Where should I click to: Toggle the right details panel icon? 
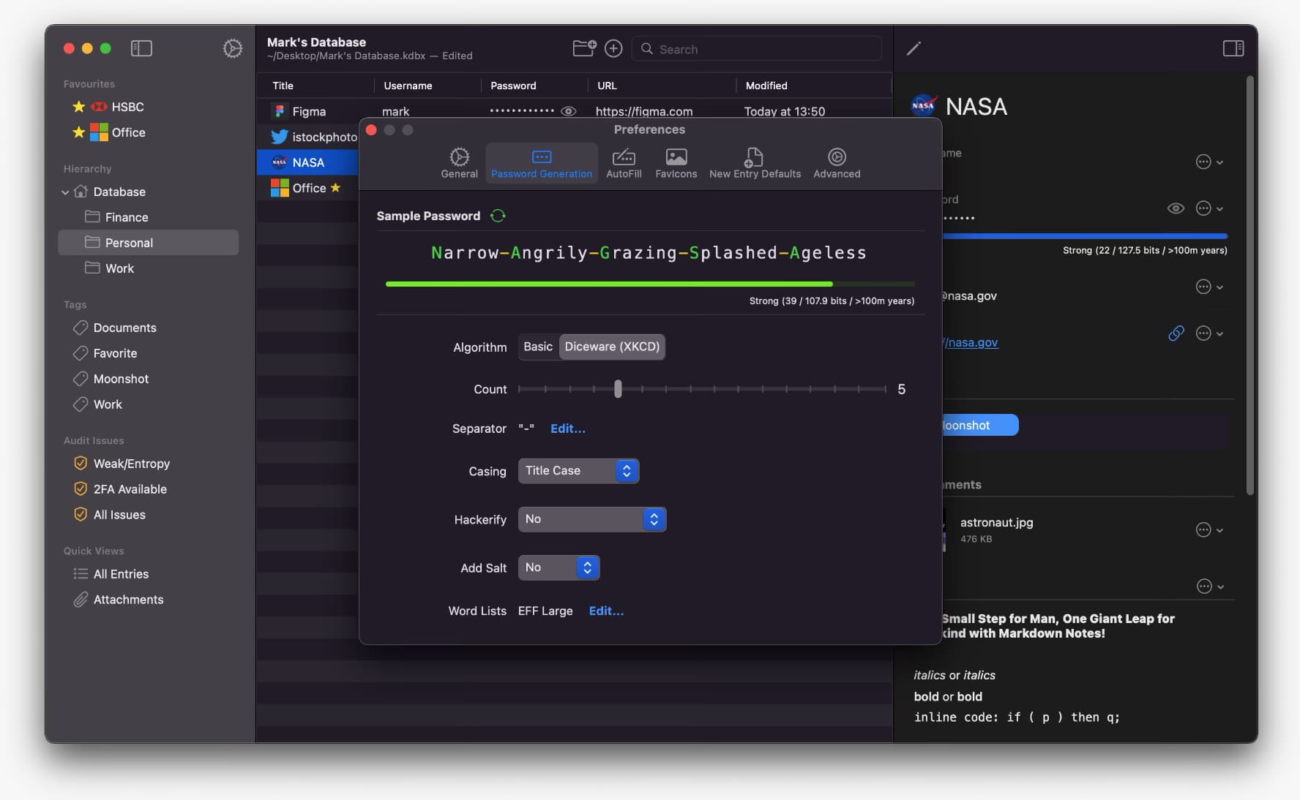1233,48
